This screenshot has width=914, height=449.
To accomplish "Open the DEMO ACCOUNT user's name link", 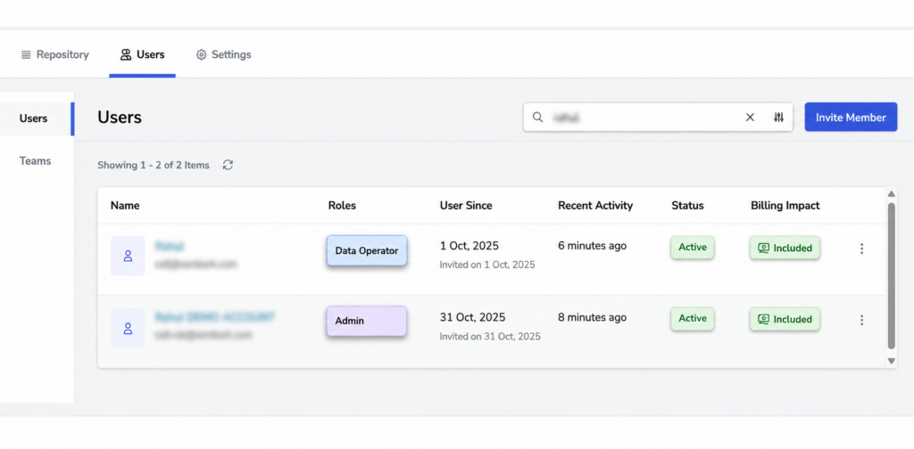I will [x=214, y=317].
